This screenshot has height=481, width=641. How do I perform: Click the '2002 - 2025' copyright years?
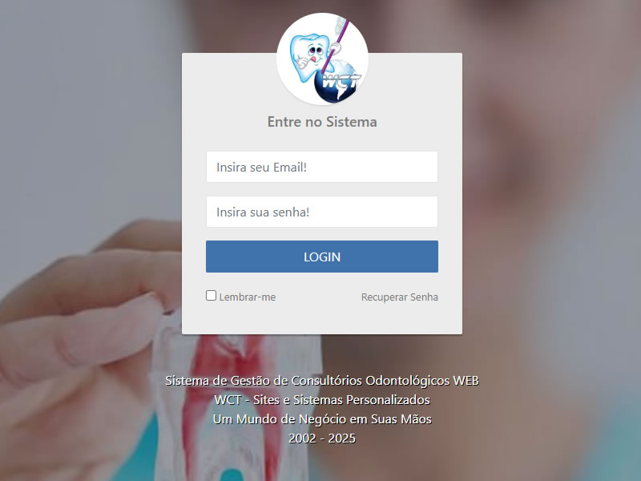(x=322, y=438)
